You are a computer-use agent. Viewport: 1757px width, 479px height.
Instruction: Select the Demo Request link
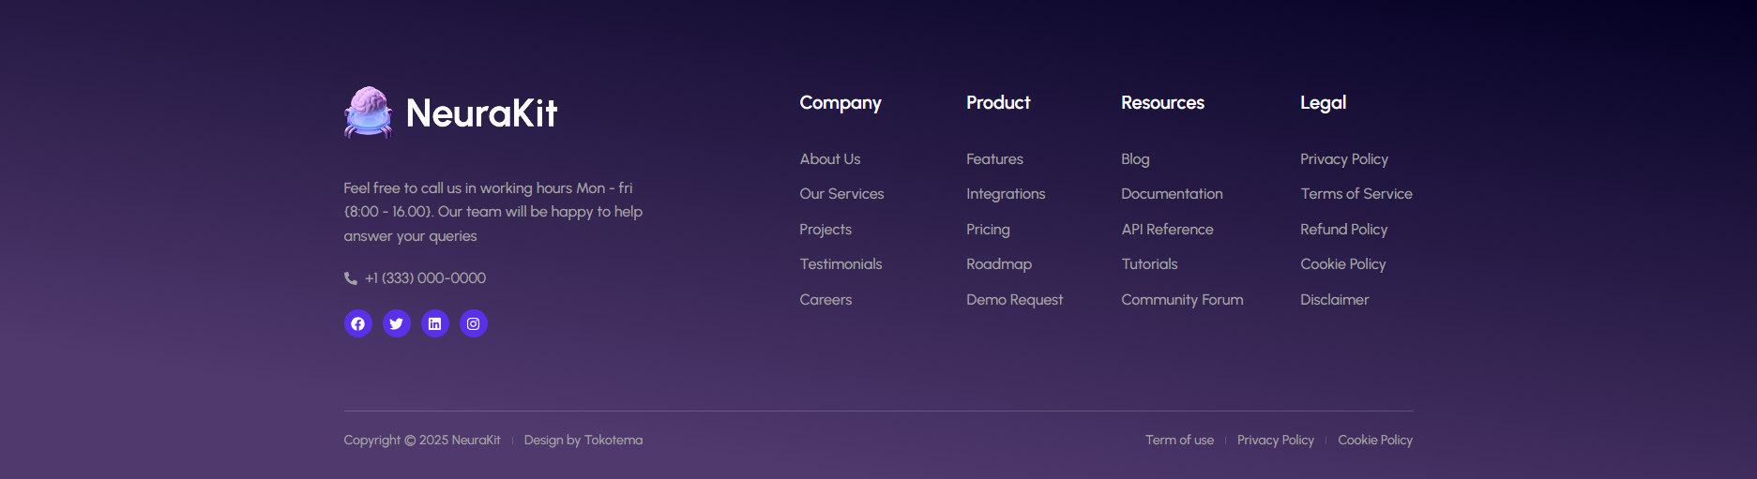1014,300
